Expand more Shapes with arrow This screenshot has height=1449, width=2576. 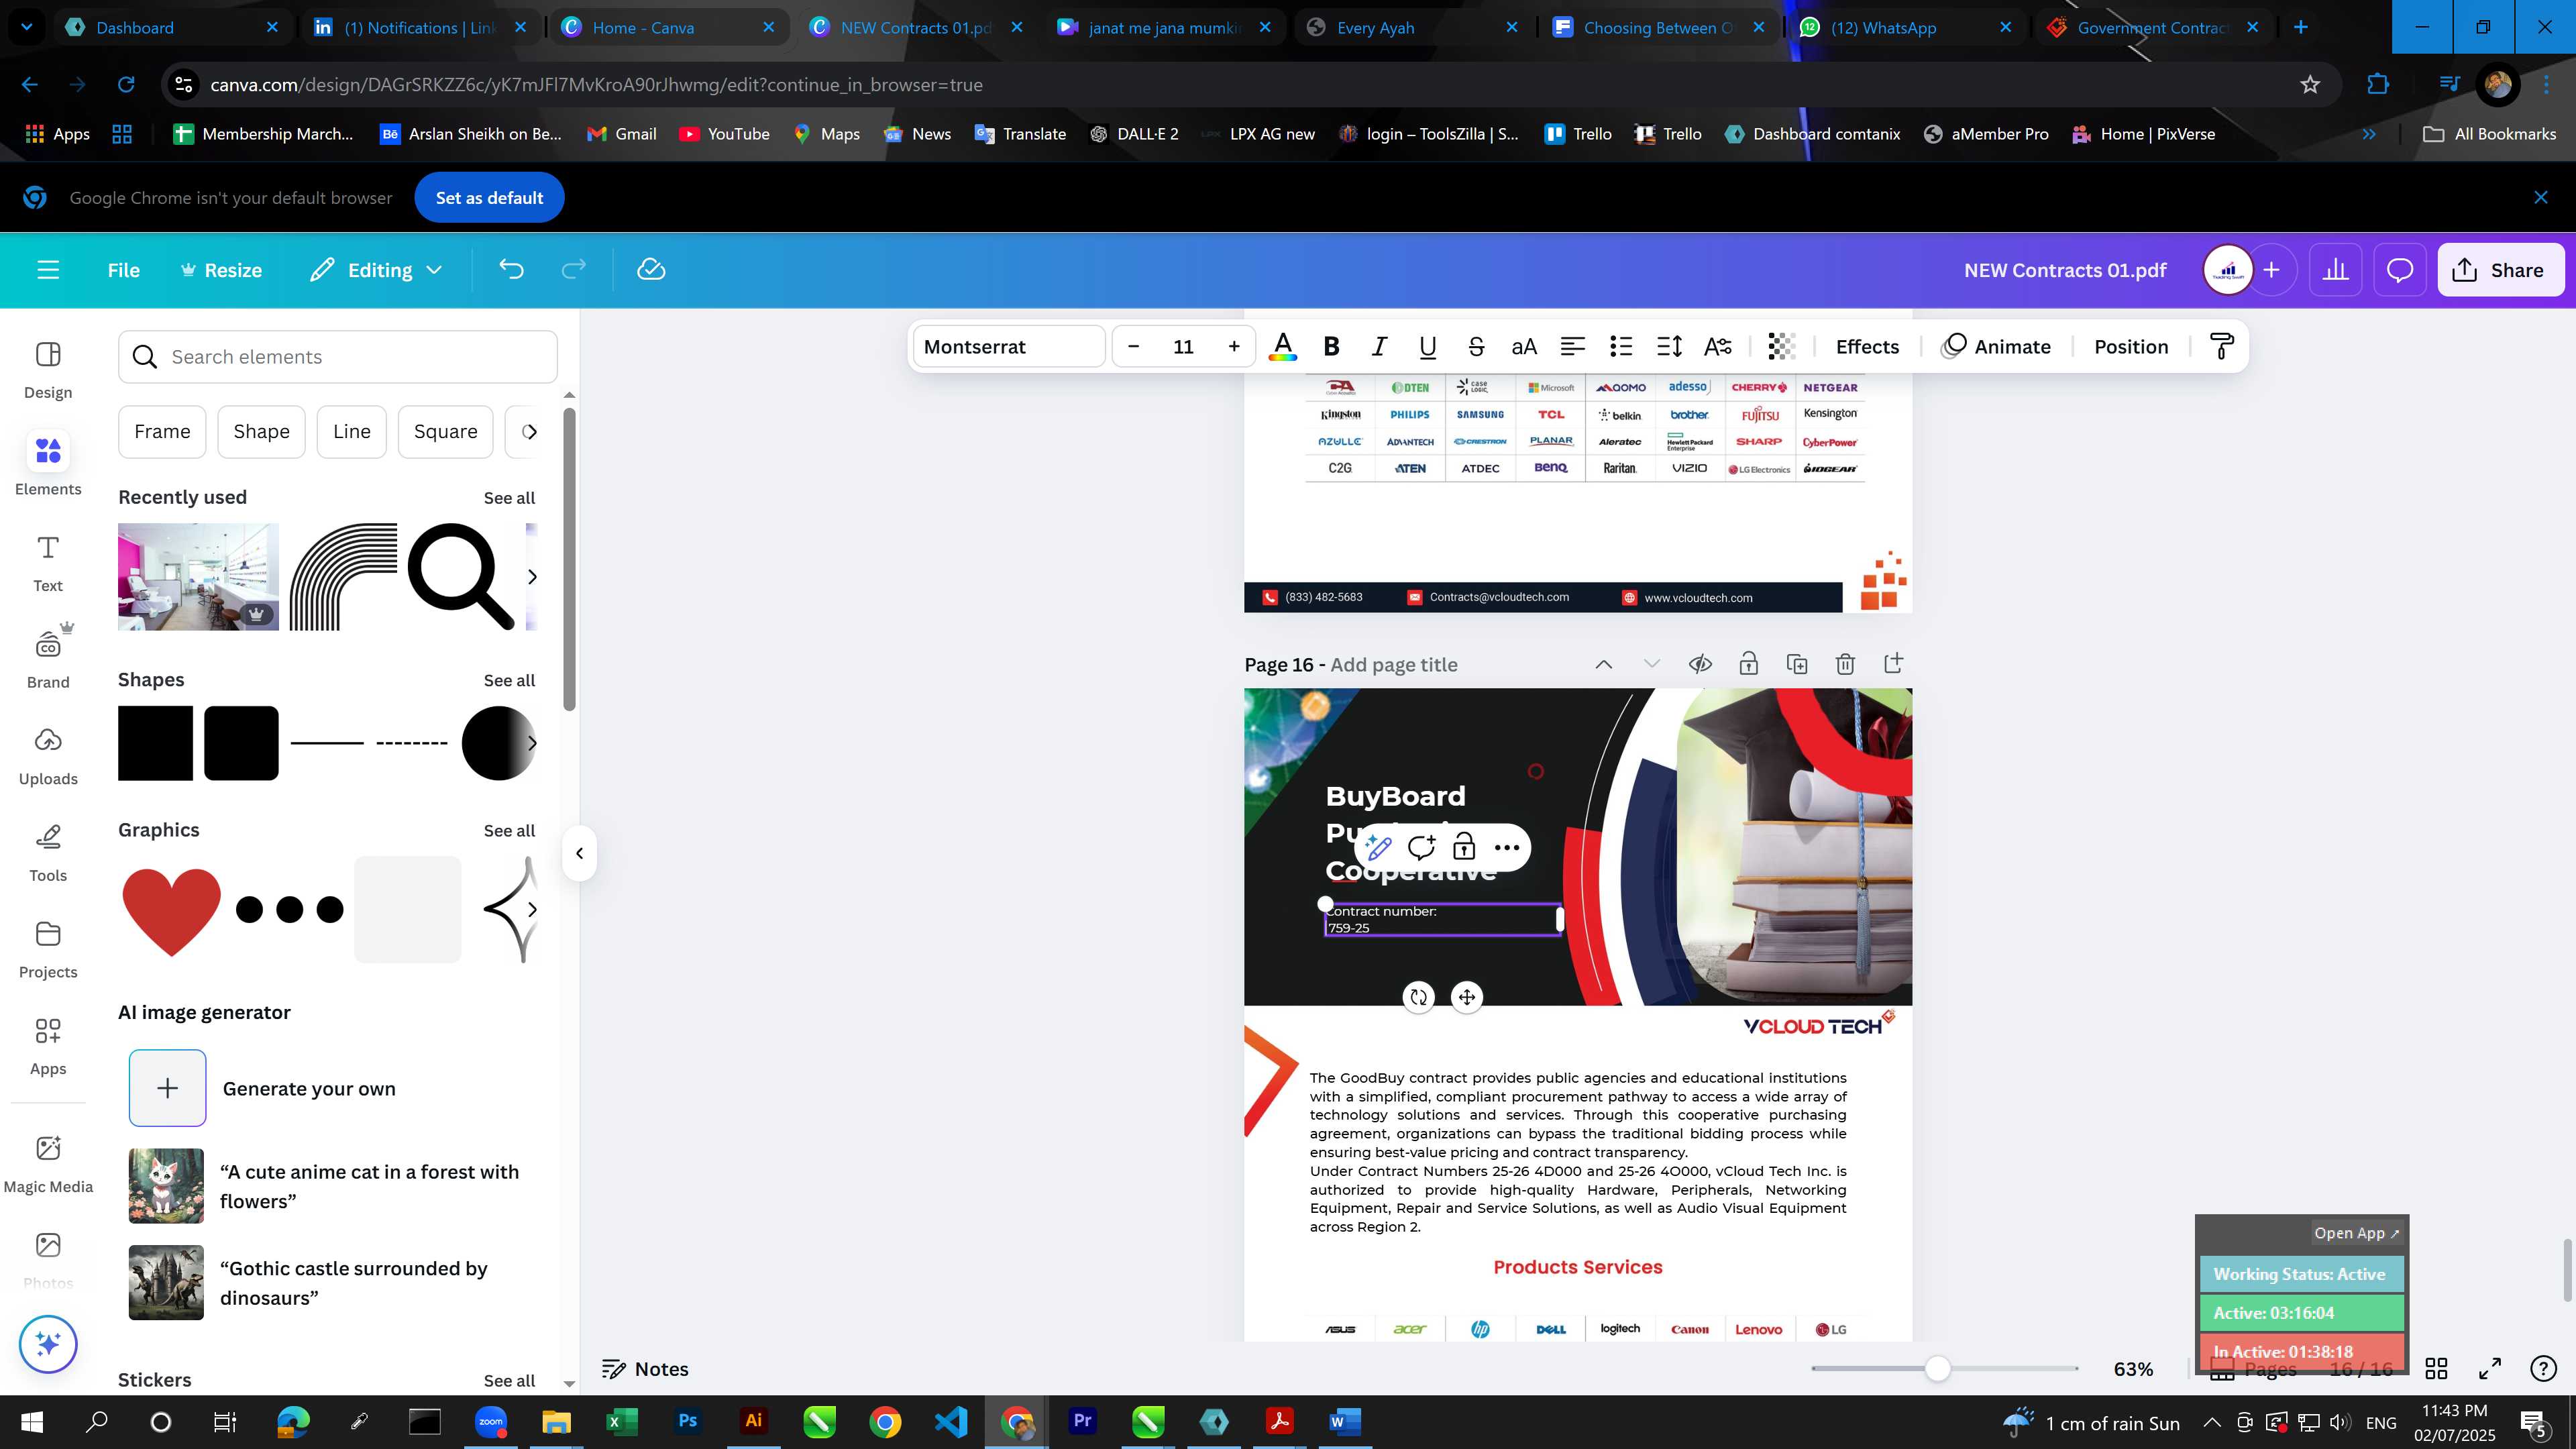click(x=532, y=743)
